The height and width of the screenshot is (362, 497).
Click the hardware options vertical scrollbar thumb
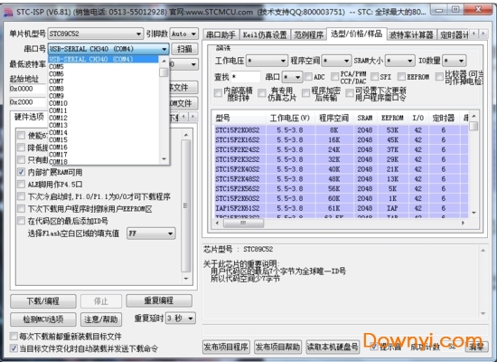coord(186,205)
